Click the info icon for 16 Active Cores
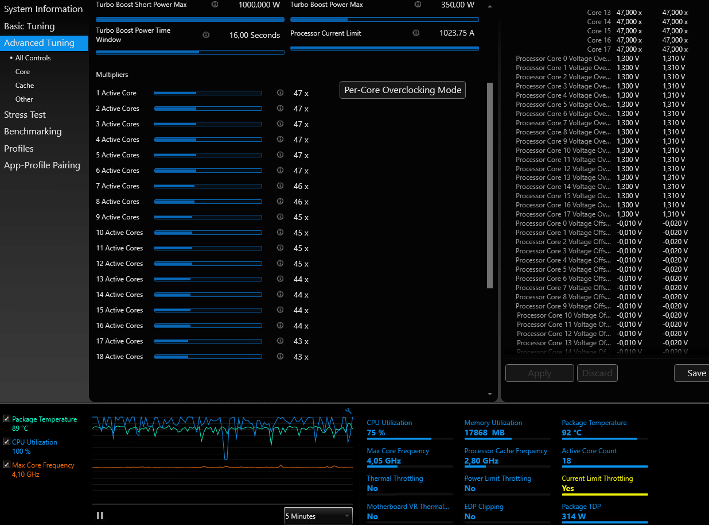The height and width of the screenshot is (525, 709). (280, 325)
